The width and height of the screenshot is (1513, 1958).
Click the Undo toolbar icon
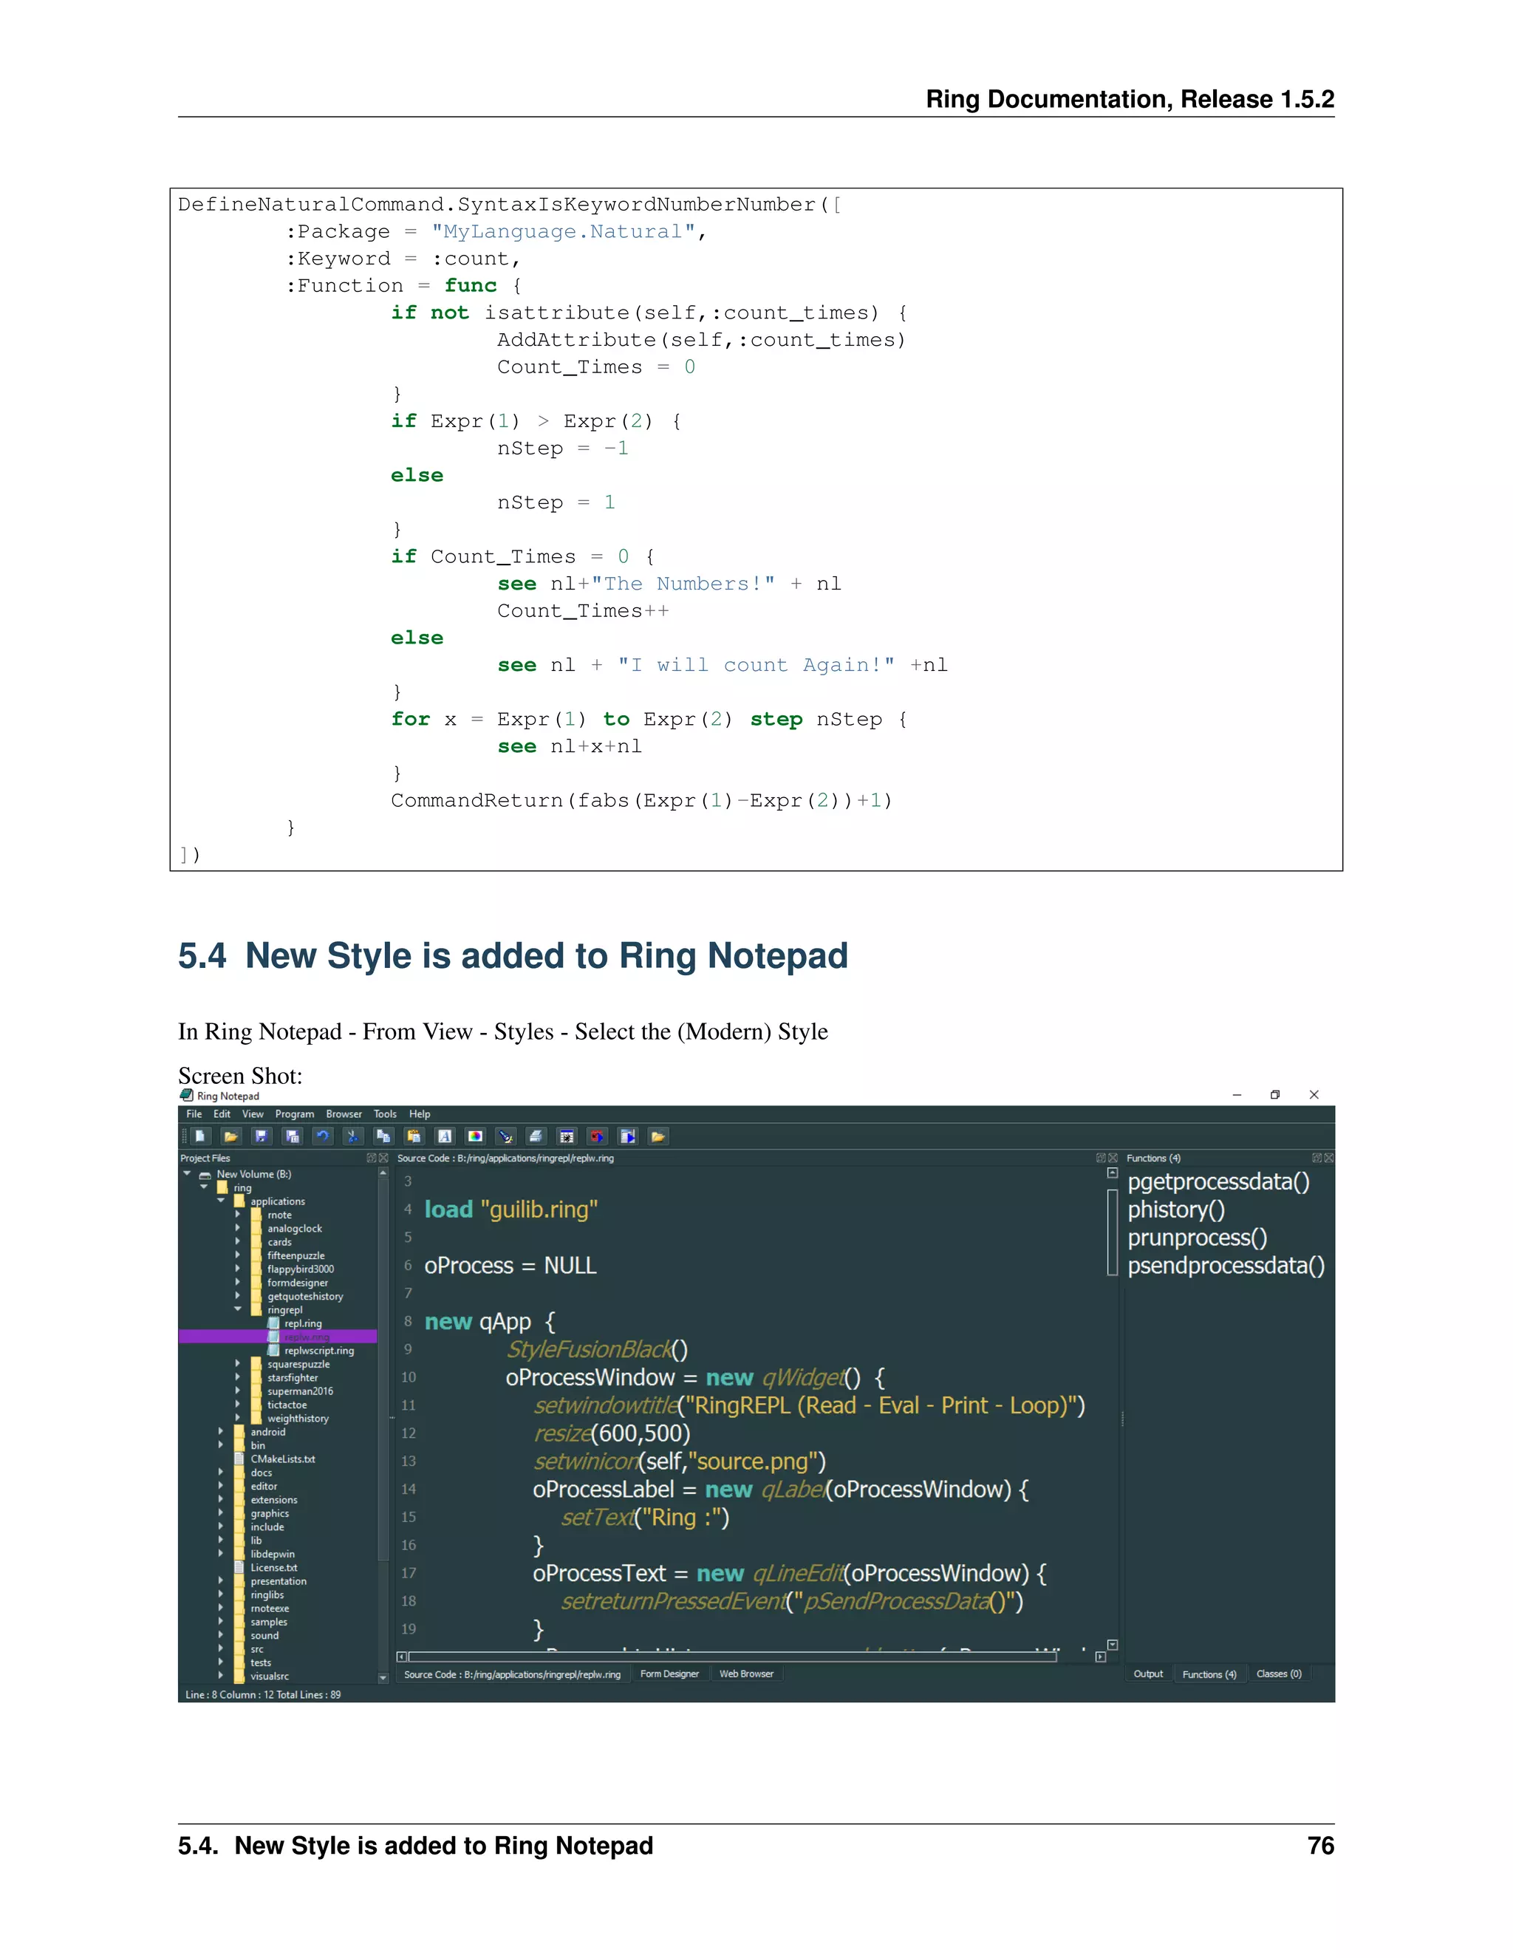[x=323, y=1136]
